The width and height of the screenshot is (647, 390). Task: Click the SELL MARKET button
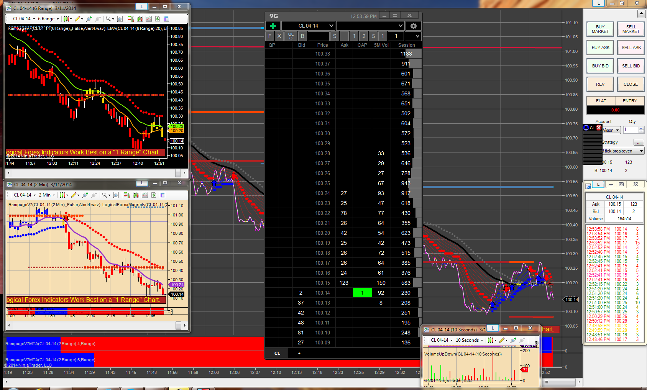point(631,29)
